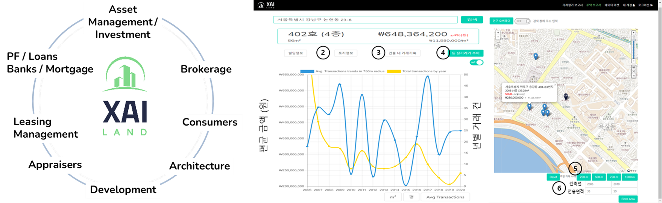
Task: Open the 데이터 마켓 menu item
Action: pyautogui.click(x=612, y=5)
